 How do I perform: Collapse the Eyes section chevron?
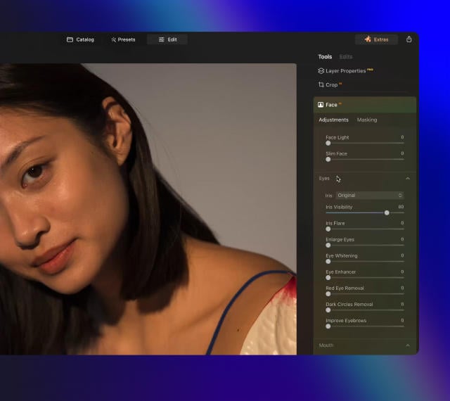click(x=408, y=179)
